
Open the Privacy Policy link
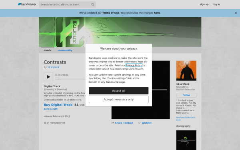(134, 65)
